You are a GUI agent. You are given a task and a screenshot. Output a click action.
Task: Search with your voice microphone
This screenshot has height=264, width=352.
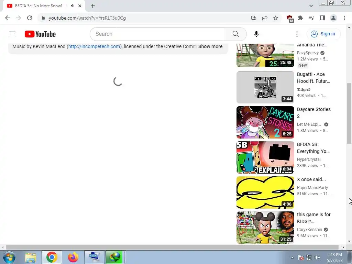pyautogui.click(x=256, y=34)
